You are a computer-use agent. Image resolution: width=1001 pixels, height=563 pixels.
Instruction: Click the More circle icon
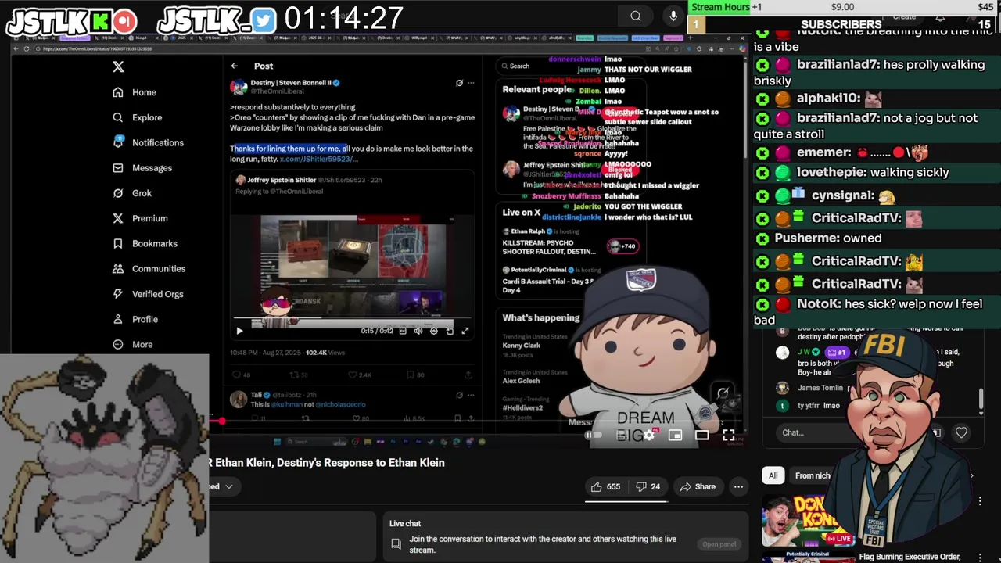pos(118,344)
